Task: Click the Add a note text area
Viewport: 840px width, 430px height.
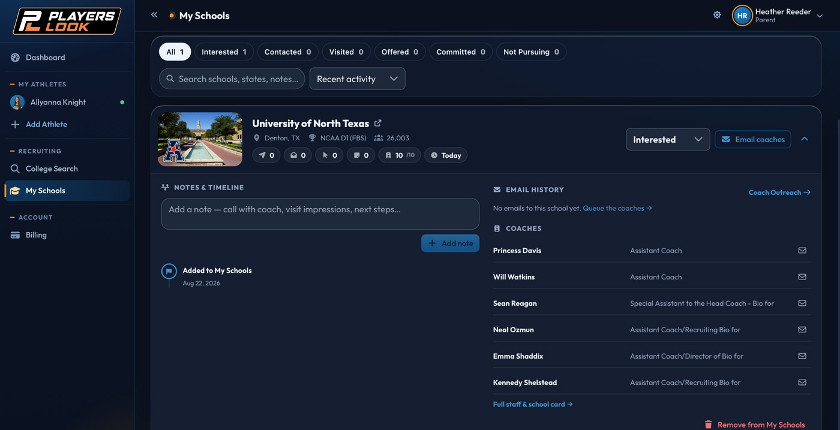Action: [x=320, y=214]
